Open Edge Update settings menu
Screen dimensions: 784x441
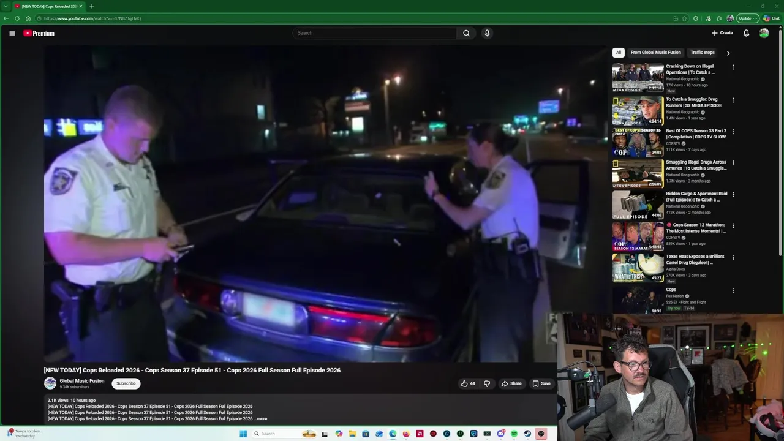tap(748, 18)
